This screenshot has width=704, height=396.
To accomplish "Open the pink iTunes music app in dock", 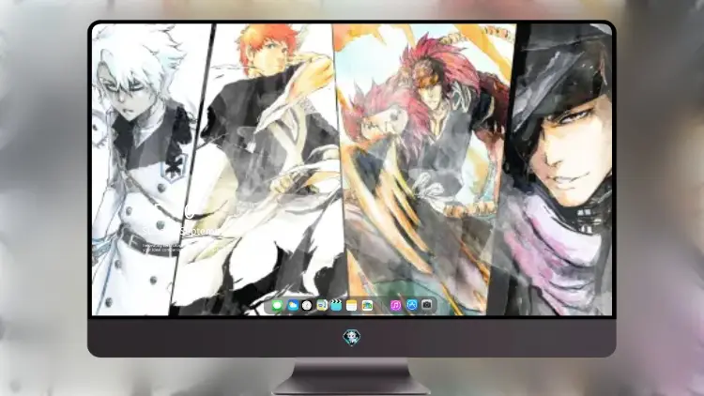I will point(396,306).
